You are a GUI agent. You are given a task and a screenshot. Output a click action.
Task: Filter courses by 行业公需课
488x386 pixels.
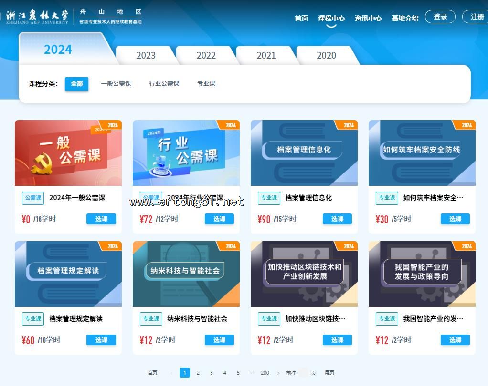point(164,83)
